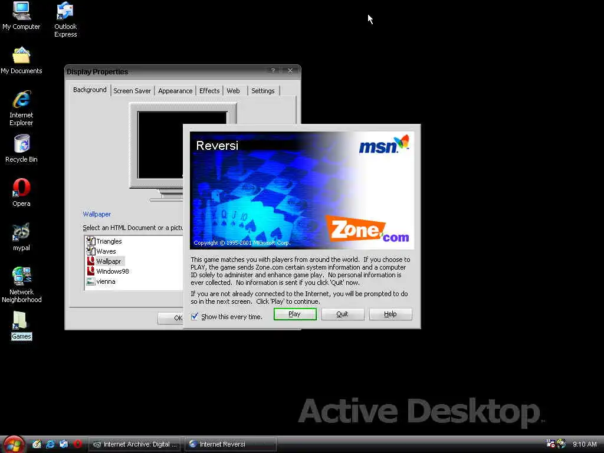Viewport: 604px width, 453px height.
Task: Click Quit in the Reversi dialog
Action: [x=343, y=314]
